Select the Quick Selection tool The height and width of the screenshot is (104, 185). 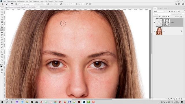coord(2,17)
